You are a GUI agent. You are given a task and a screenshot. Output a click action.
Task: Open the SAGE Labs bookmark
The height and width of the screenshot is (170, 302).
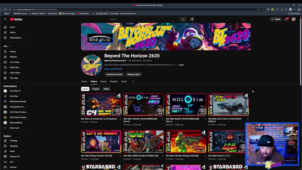pos(52,14)
